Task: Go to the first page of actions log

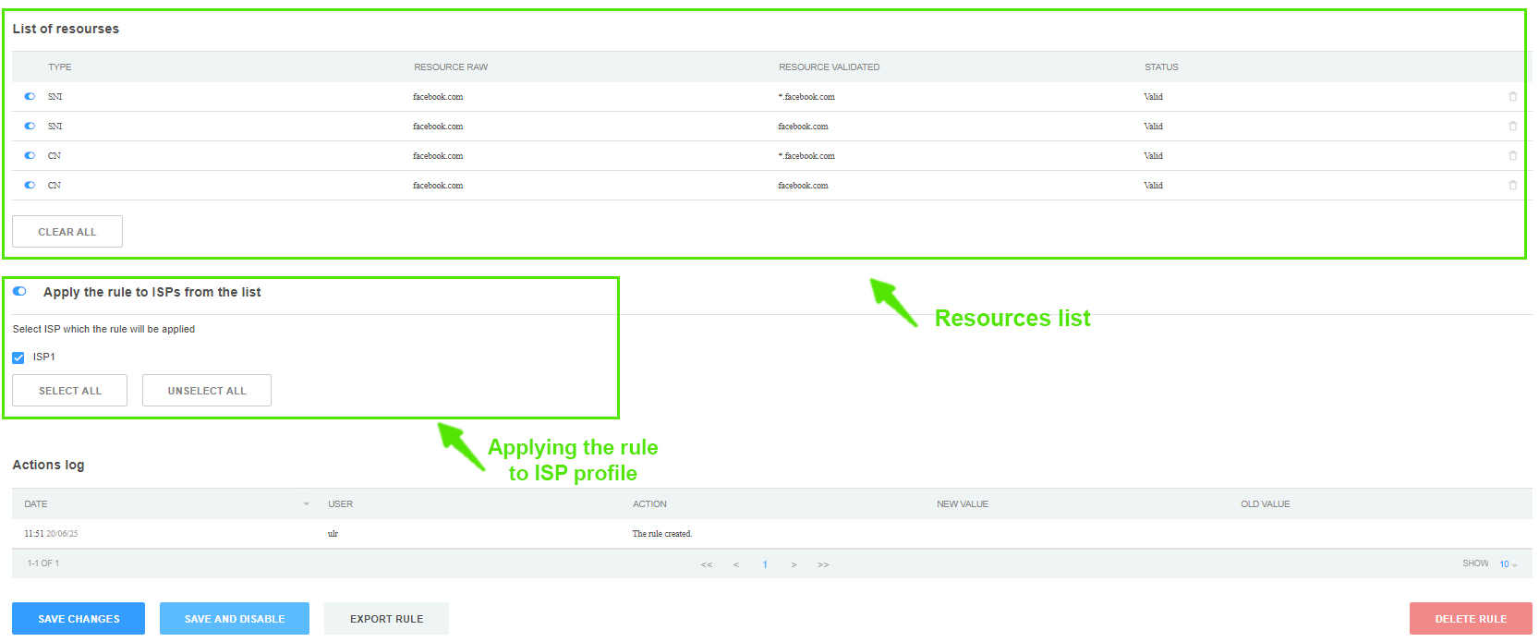Action: [707, 564]
